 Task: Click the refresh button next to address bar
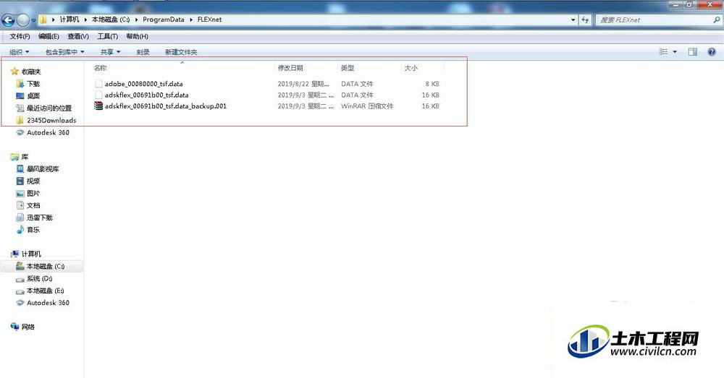pyautogui.click(x=585, y=20)
